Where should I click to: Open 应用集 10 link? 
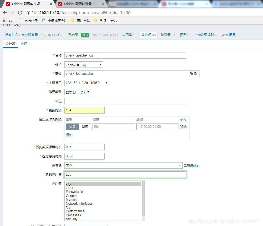pyautogui.click(x=129, y=35)
